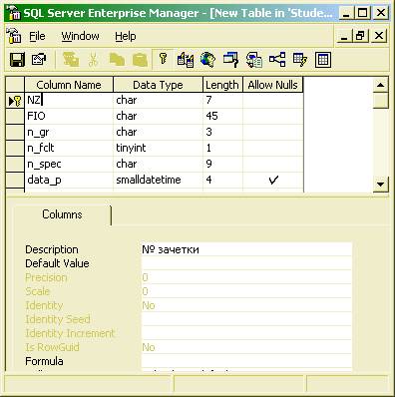Click the toolbar icon right of the question-mark window
Image resolution: width=395 pixels, height=397 pixels.
point(254,60)
